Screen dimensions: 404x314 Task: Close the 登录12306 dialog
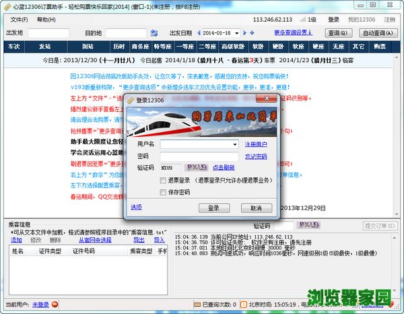267,98
